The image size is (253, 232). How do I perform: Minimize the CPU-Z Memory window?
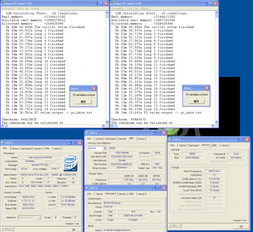237,140
